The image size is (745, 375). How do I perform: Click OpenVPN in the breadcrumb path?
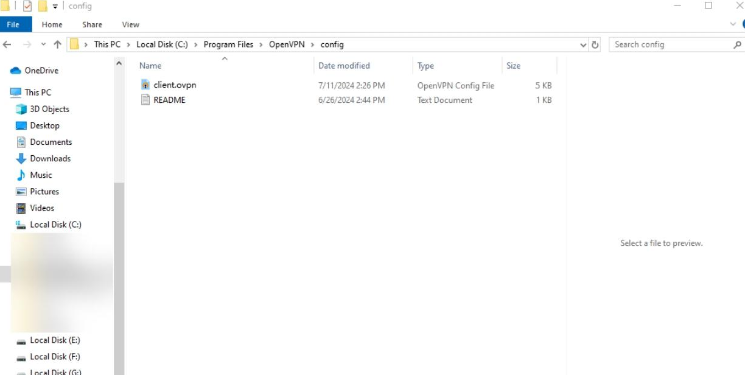287,44
